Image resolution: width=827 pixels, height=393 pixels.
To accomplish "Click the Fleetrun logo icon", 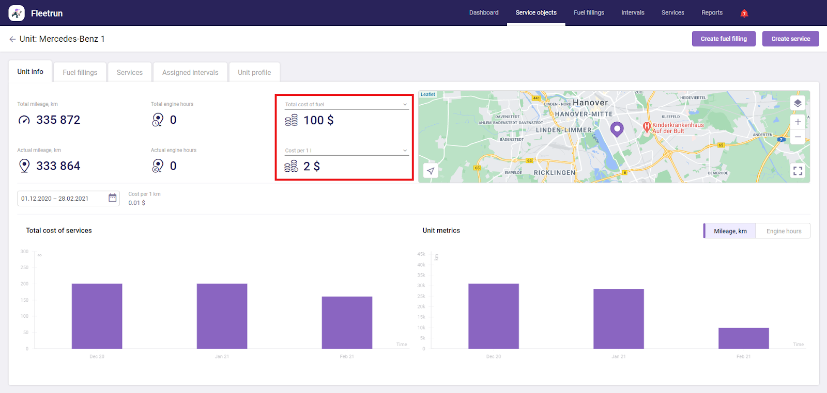I will (17, 13).
